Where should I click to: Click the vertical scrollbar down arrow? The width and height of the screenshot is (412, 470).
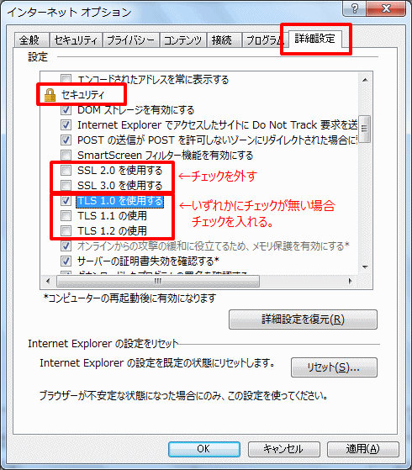[x=365, y=267]
